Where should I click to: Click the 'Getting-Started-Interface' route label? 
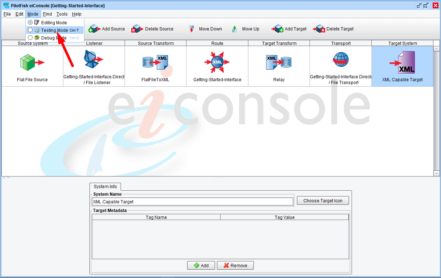point(217,80)
